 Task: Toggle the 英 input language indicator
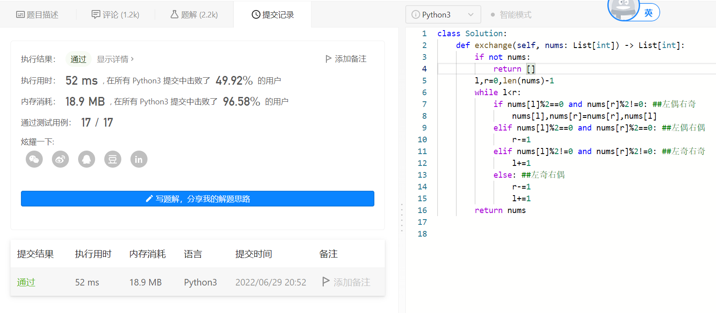pyautogui.click(x=649, y=13)
